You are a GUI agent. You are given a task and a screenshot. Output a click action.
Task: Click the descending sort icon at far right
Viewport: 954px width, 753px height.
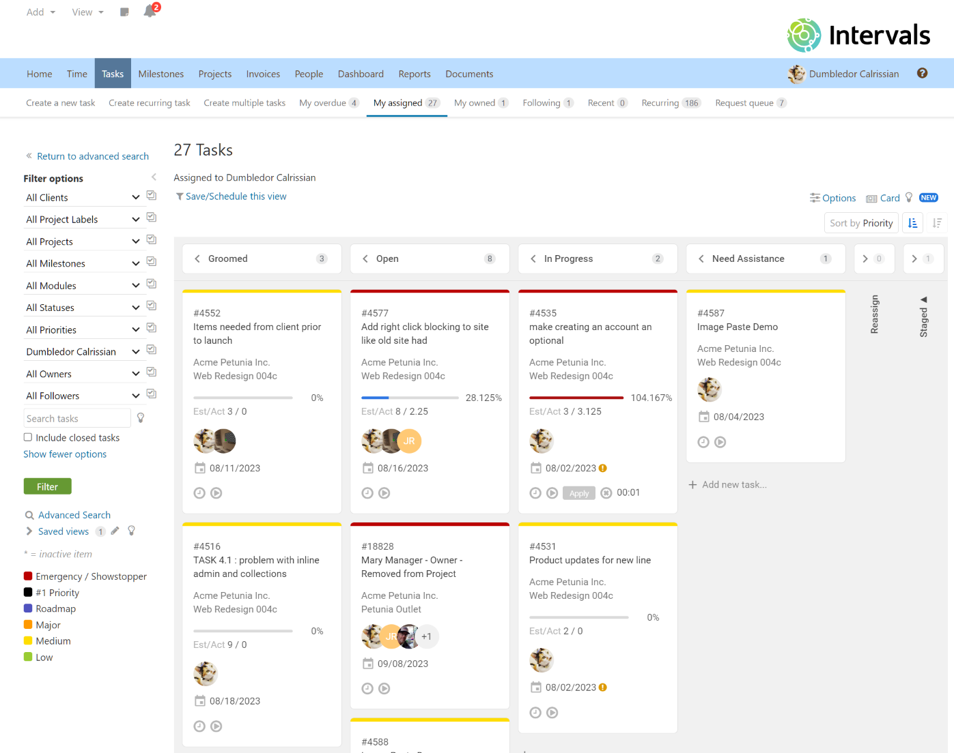pos(938,222)
